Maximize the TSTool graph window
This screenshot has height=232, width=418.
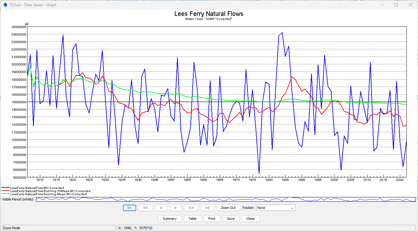pyautogui.click(x=396, y=5)
